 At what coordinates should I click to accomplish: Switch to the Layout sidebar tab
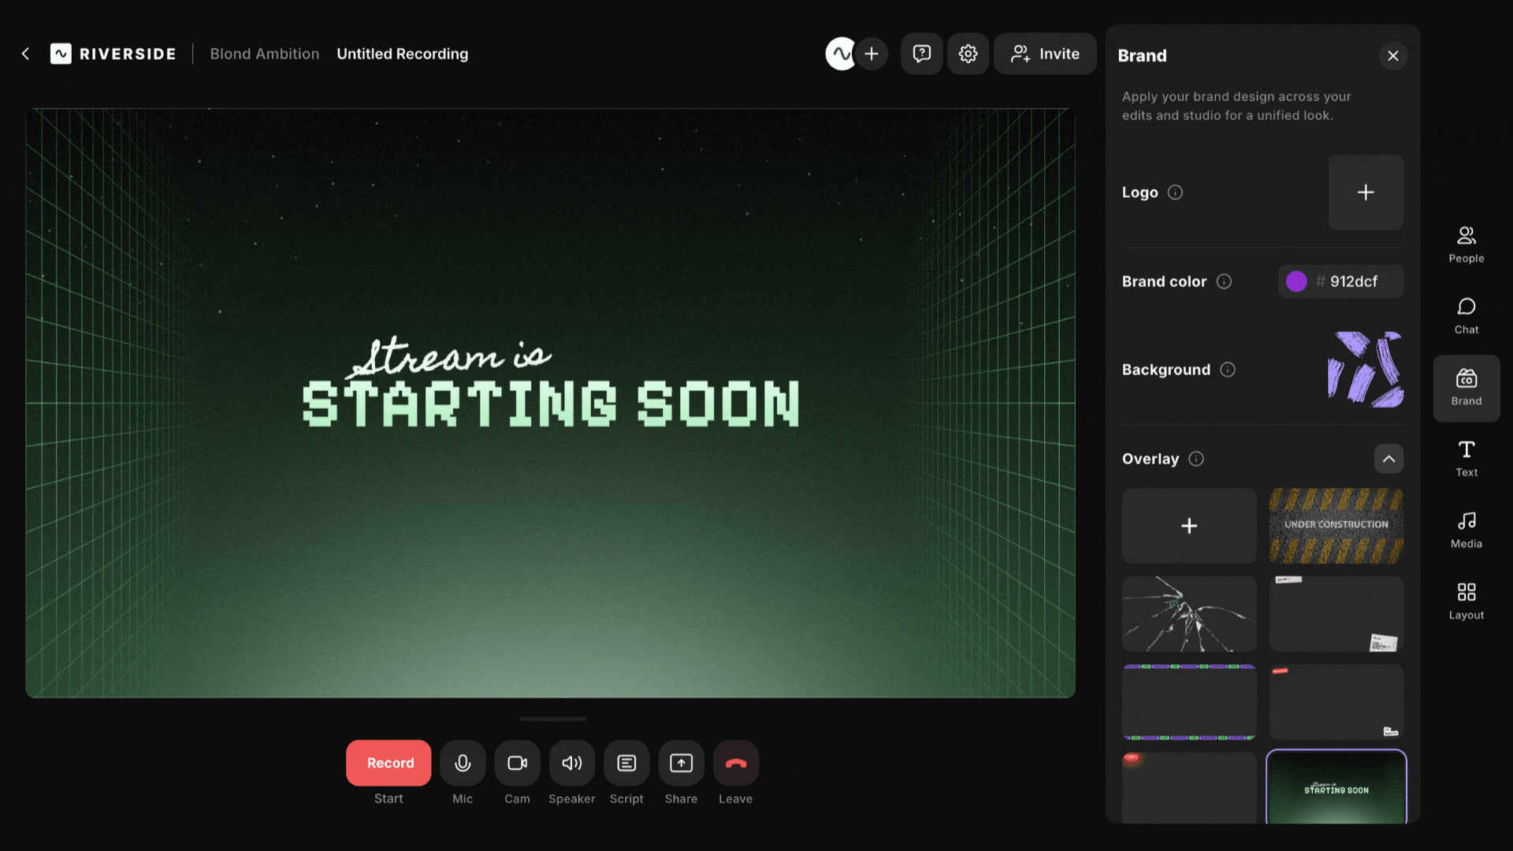click(1466, 600)
